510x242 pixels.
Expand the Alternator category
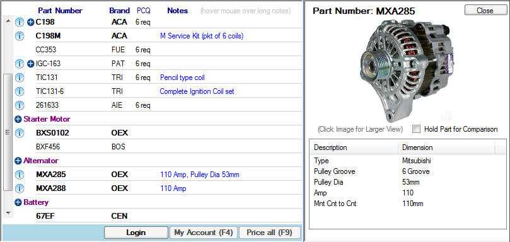click(x=18, y=161)
